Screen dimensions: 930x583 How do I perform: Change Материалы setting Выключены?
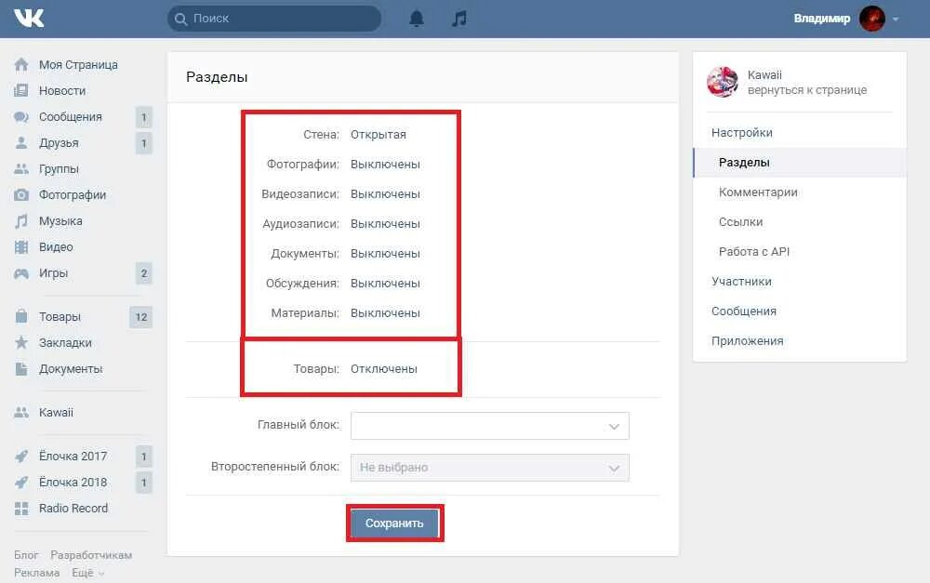(385, 313)
